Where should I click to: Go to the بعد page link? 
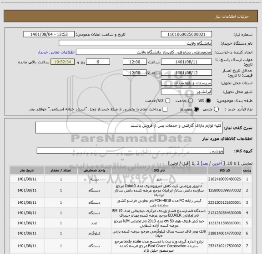(205, 163)
